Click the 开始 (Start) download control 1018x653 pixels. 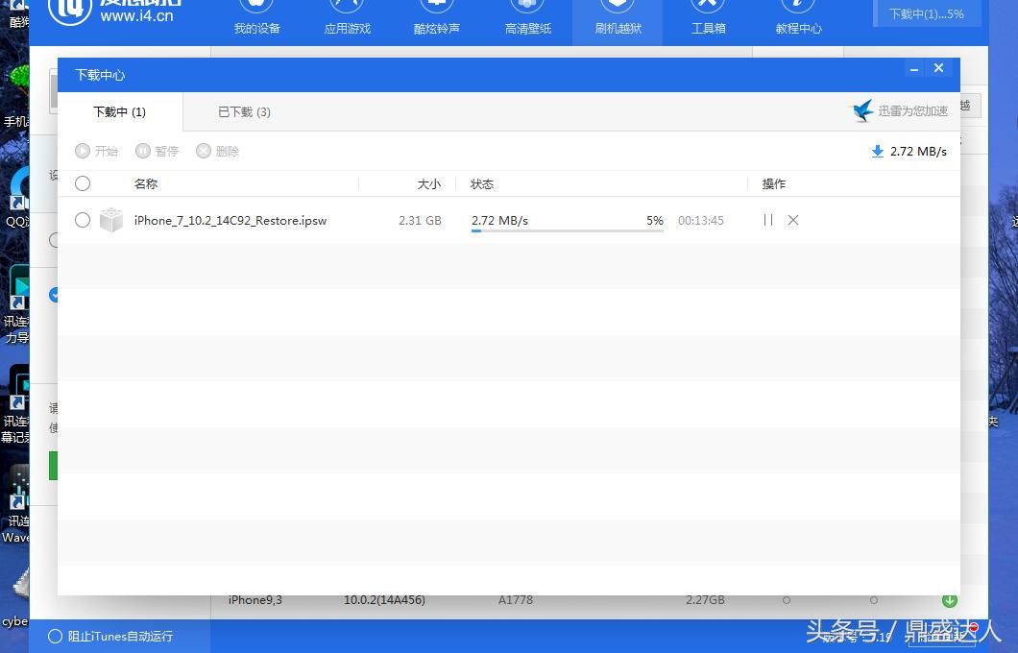point(98,151)
